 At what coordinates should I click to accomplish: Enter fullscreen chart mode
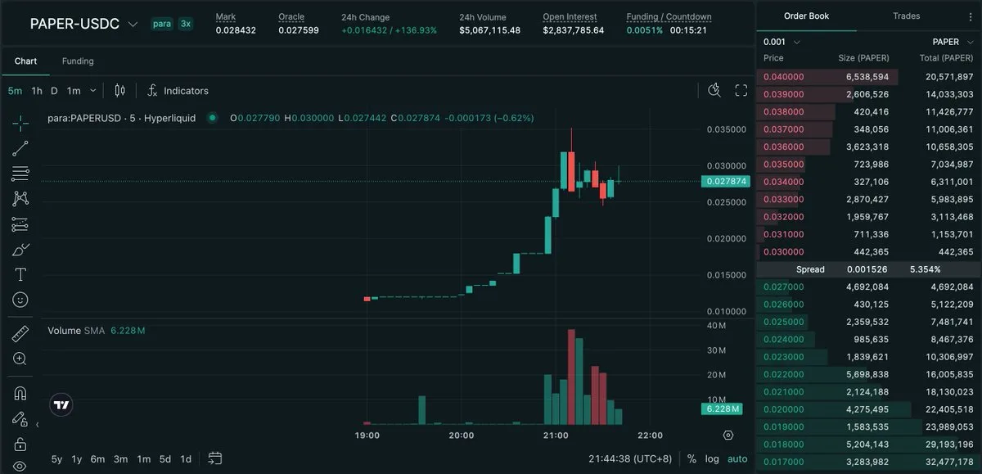[x=741, y=91]
